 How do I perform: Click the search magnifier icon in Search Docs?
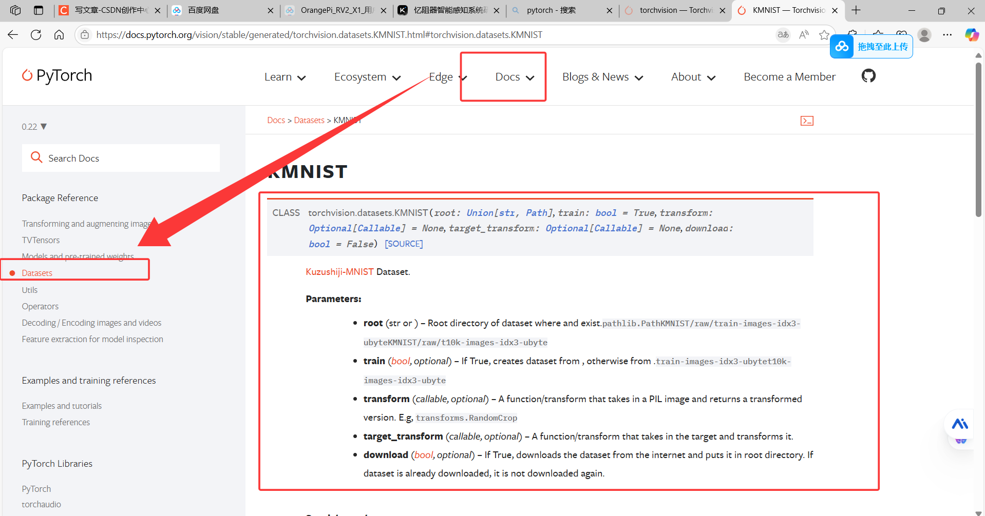click(36, 157)
